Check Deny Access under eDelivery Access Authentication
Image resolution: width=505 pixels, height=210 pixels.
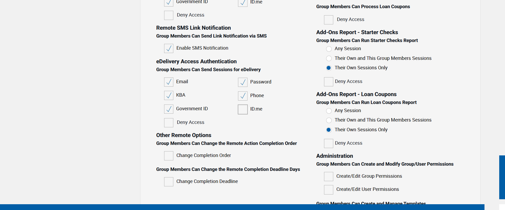pos(169,123)
